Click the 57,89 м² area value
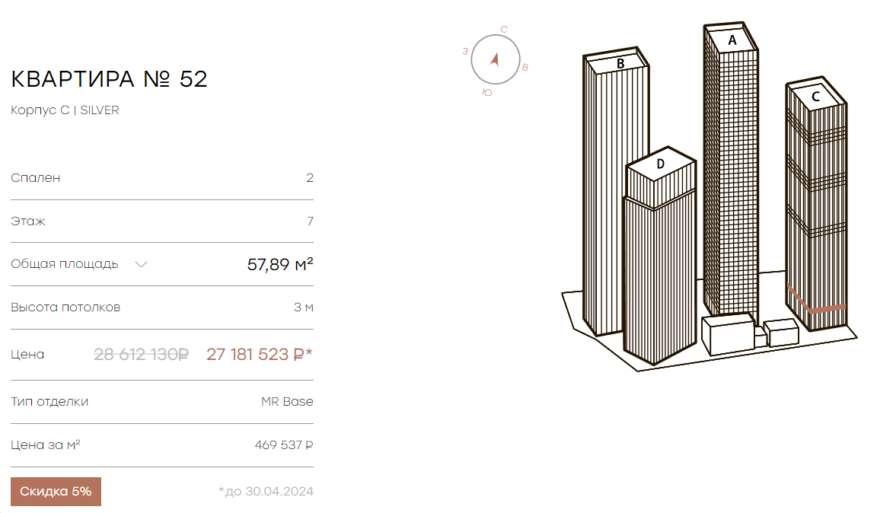877x513 pixels. coord(280,264)
